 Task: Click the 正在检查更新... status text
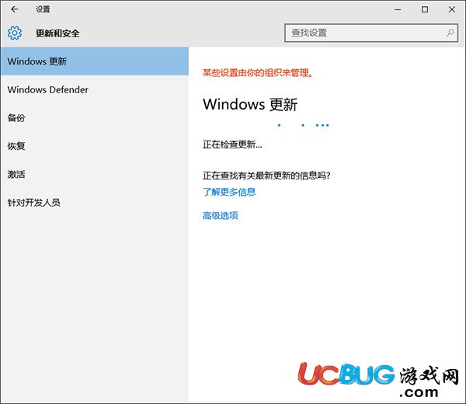click(x=232, y=145)
